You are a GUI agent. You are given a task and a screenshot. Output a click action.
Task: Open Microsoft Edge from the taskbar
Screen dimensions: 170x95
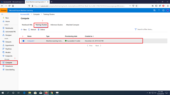click(24, 93)
